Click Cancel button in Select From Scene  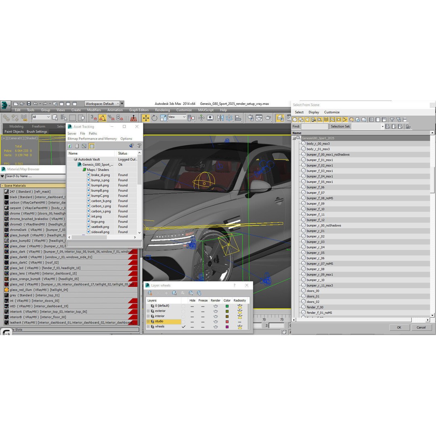click(421, 327)
